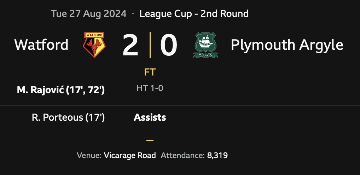Click the Attendance label
Image resolution: width=360 pixels, height=175 pixels.
tap(182, 155)
